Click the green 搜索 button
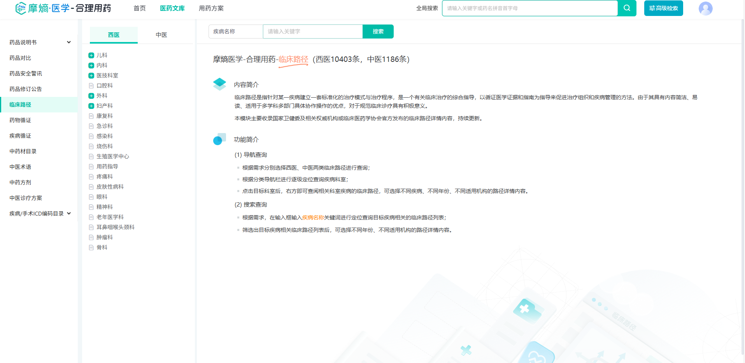This screenshot has width=745, height=363. tap(378, 32)
